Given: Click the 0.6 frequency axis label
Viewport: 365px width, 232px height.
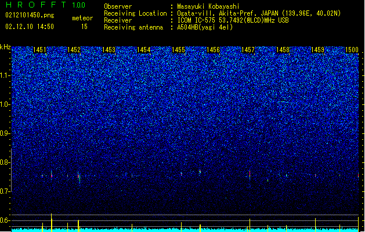Looking at the screenshot, I should coord(5,220).
